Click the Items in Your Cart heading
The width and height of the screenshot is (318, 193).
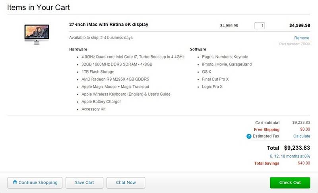[39, 8]
